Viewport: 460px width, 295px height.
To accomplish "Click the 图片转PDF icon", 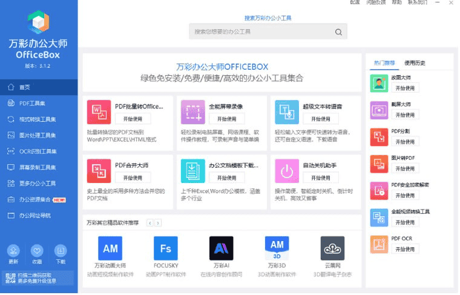I will pos(380,164).
